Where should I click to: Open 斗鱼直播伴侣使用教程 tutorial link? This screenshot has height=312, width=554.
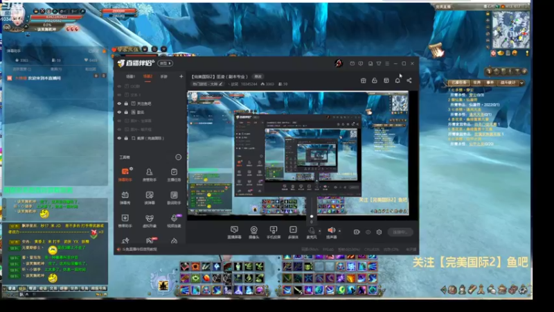click(x=139, y=250)
